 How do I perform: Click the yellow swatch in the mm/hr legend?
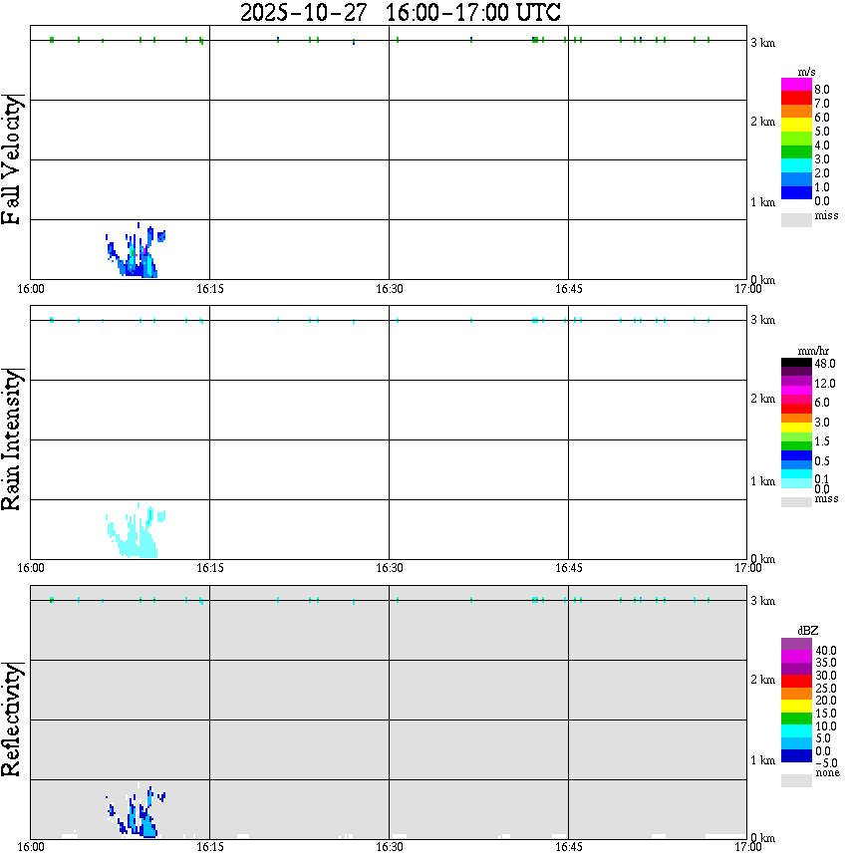point(796,428)
